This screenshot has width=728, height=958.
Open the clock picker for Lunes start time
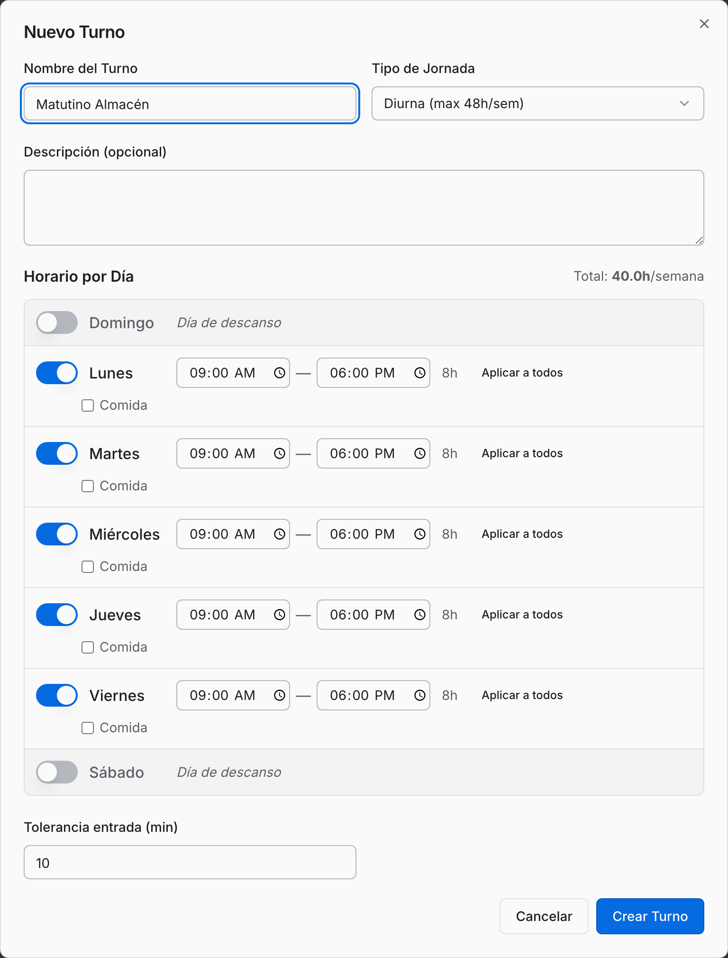click(280, 373)
